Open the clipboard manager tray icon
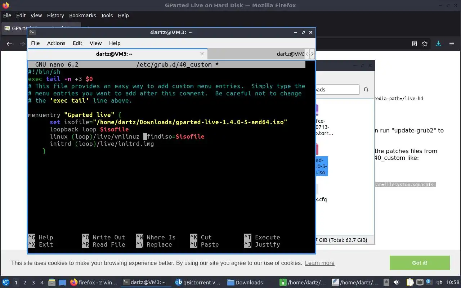This screenshot has height=288, width=461. click(x=410, y=282)
